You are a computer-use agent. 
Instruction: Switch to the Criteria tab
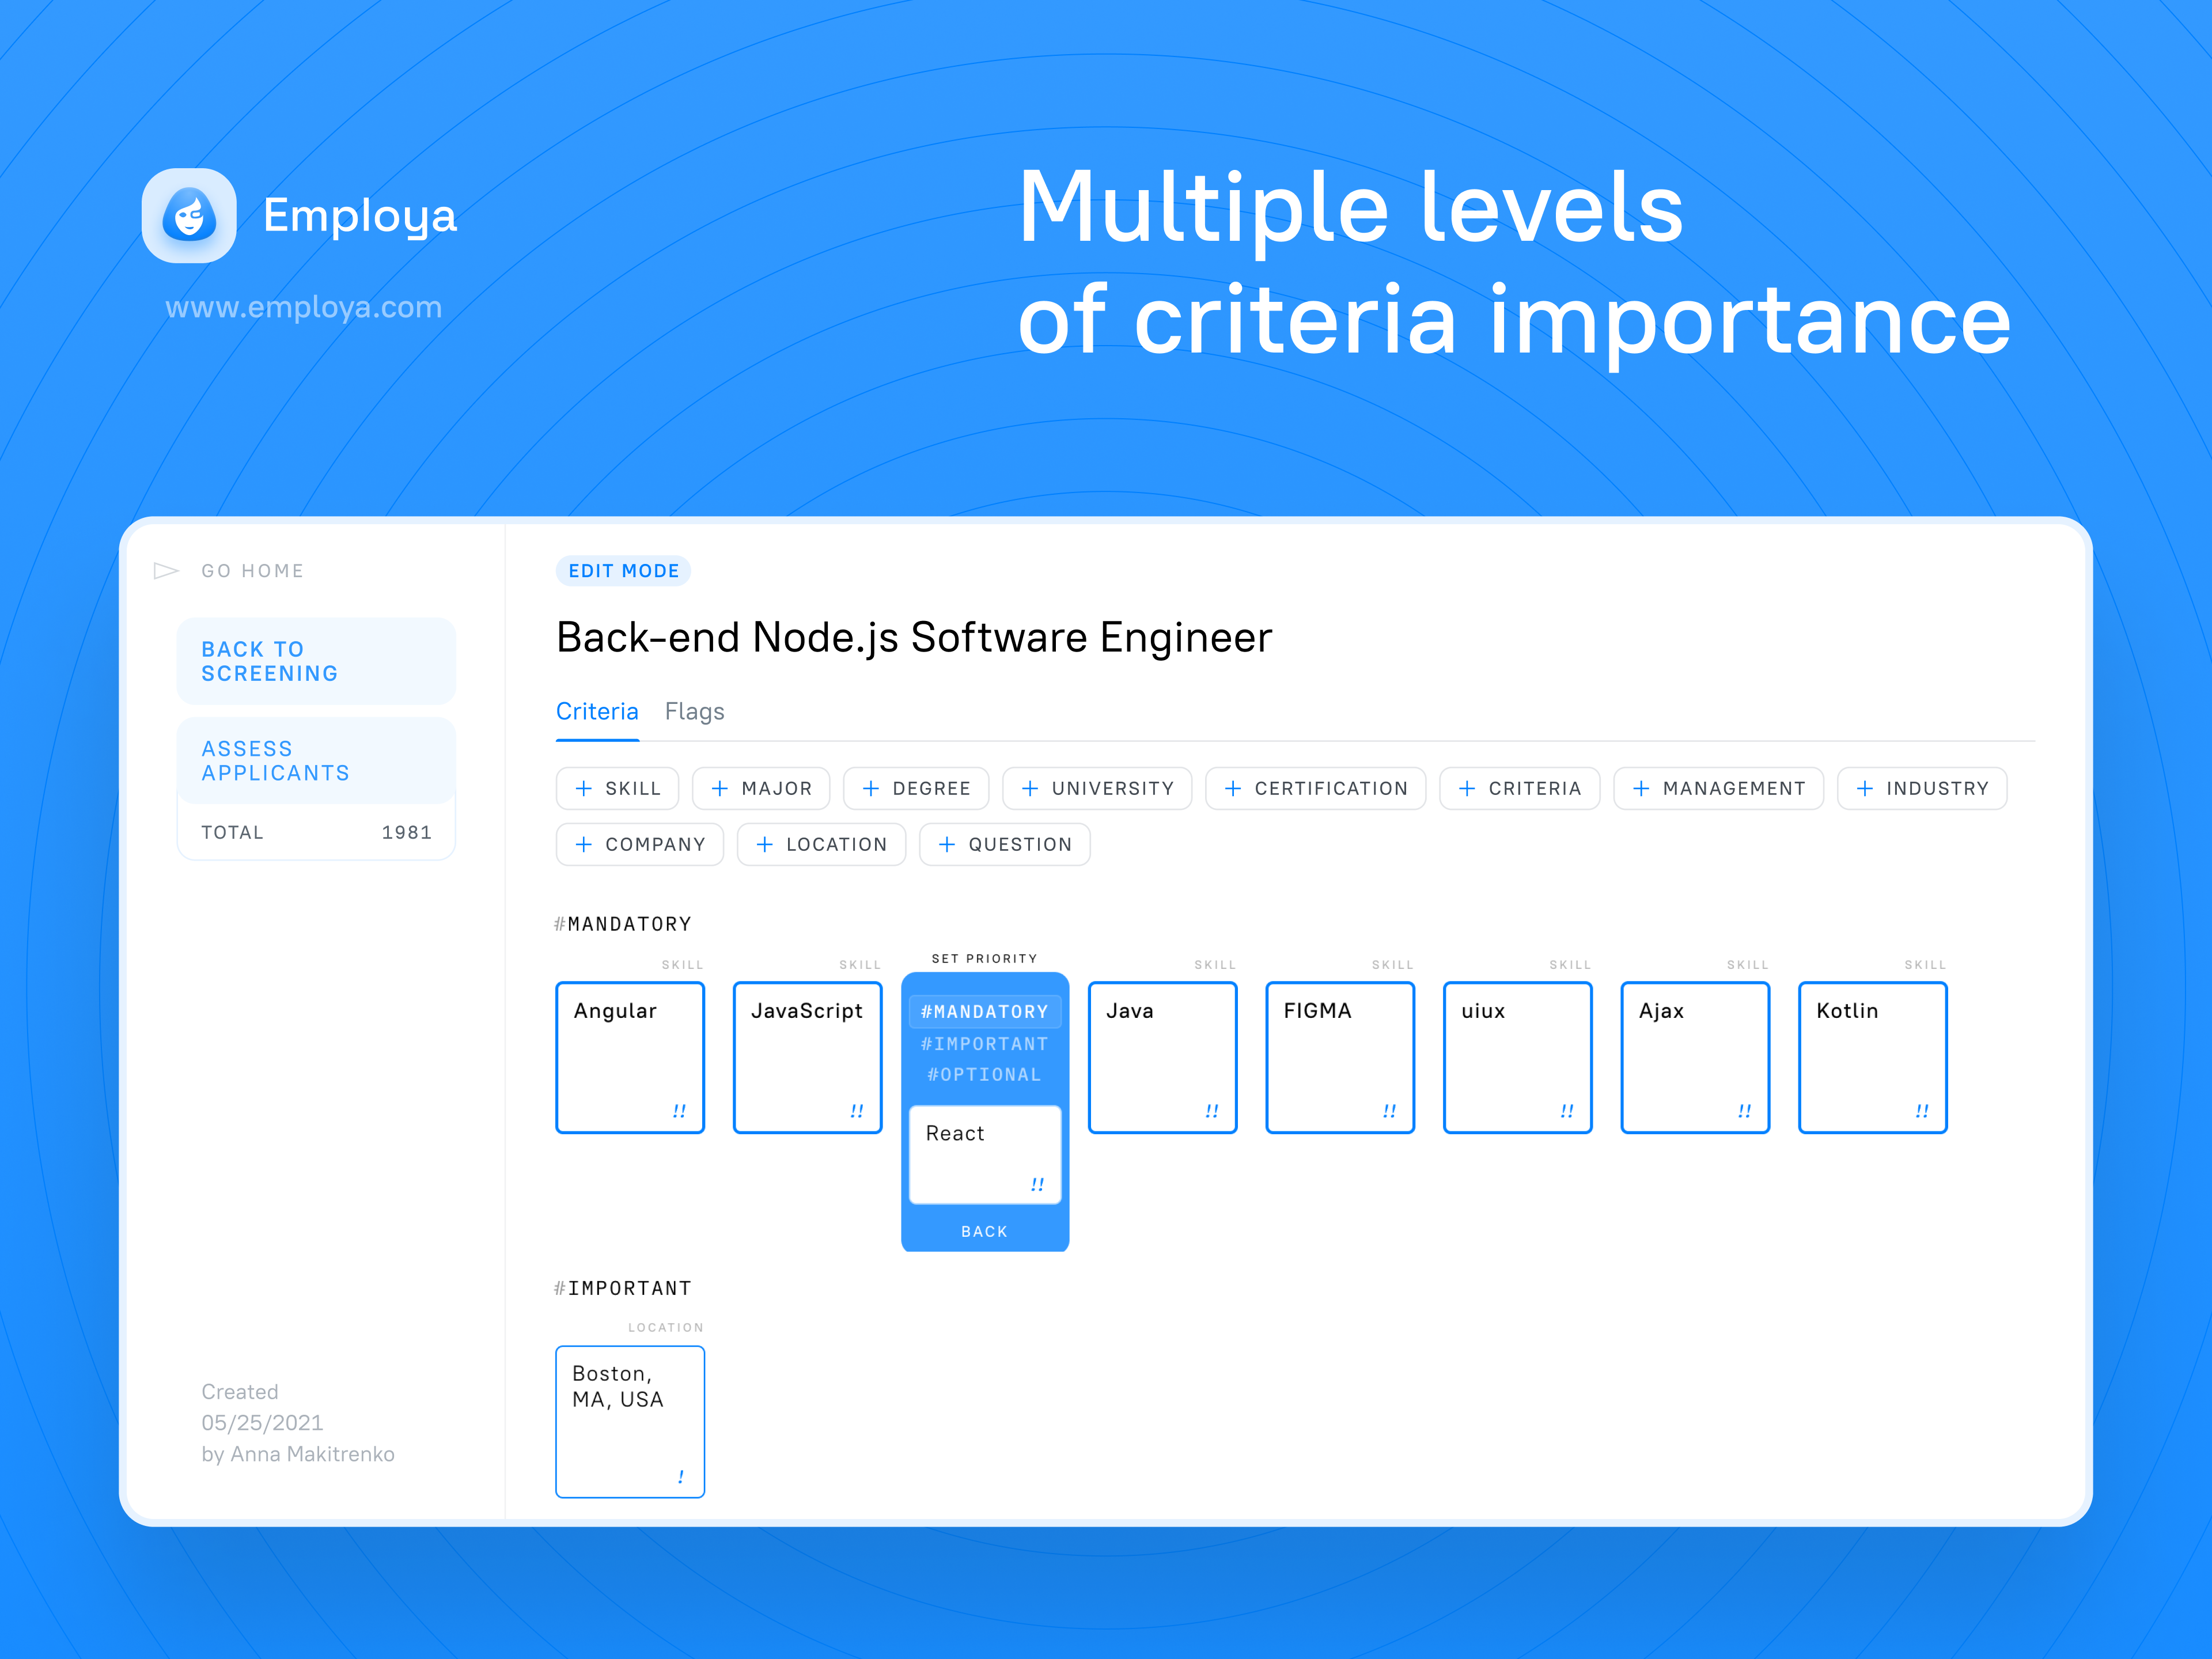[x=597, y=711]
